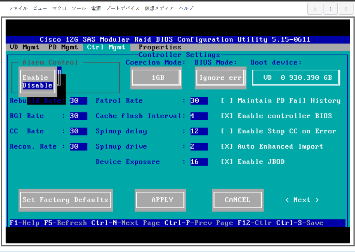355x252 pixels.
Task: Click the F5-Refresh hint in status bar
Action: pos(66,223)
